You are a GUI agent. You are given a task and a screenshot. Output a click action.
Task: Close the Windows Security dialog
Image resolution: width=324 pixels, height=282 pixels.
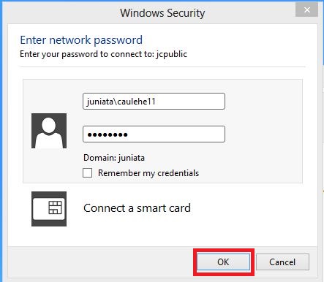pos(306,10)
